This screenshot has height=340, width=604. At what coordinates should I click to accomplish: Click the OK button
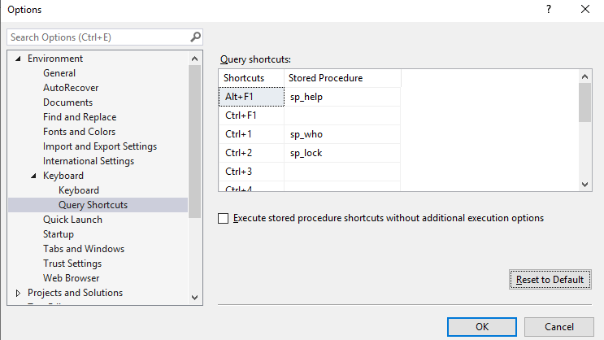481,327
